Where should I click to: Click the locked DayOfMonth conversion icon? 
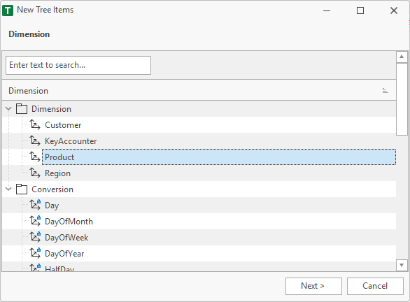point(35,221)
